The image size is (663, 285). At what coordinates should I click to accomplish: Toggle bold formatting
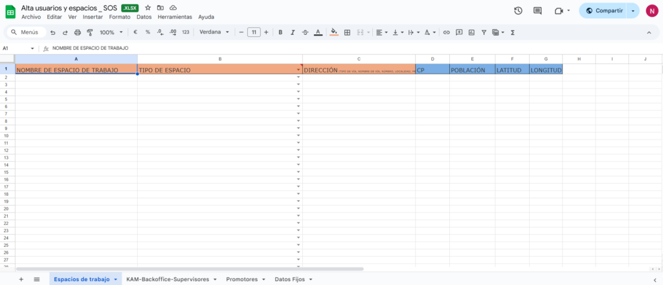pos(280,32)
